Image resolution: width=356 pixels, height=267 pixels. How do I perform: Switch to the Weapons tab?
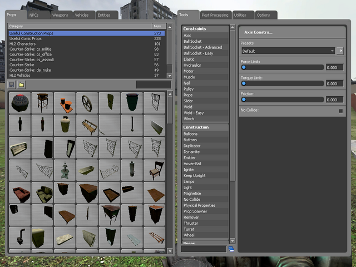pyautogui.click(x=62, y=15)
